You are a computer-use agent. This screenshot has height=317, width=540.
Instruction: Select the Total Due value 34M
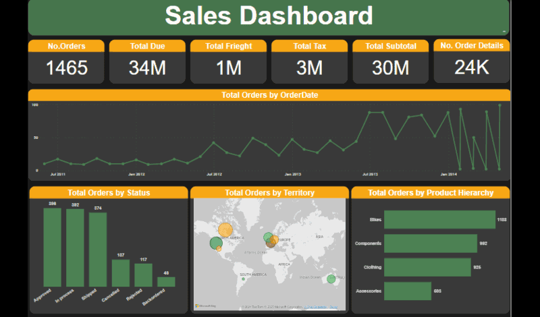pos(147,67)
